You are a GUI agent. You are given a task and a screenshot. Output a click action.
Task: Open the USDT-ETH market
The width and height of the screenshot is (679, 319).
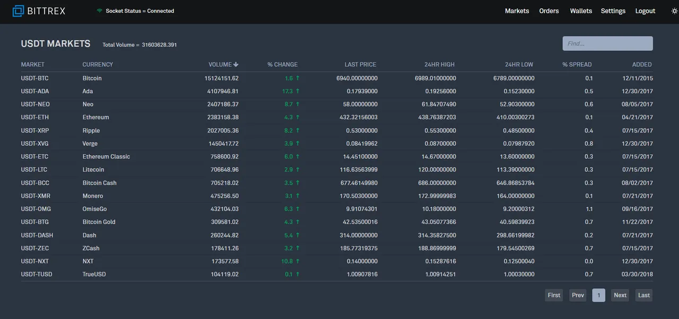pyautogui.click(x=35, y=118)
